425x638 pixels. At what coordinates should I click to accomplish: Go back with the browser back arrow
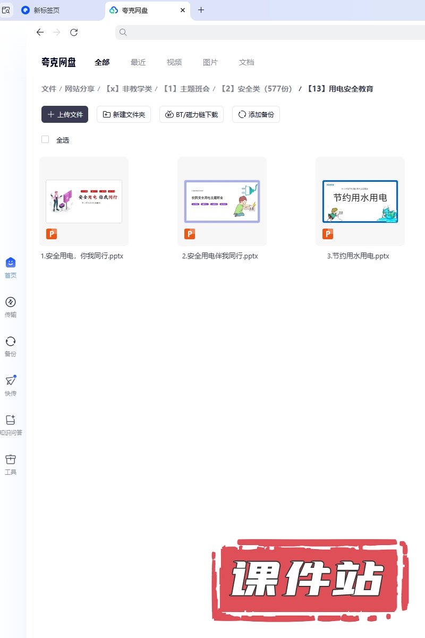40,32
